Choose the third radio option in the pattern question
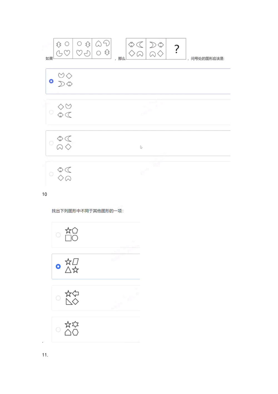Viewport: 278px width, 394px height. (51, 143)
